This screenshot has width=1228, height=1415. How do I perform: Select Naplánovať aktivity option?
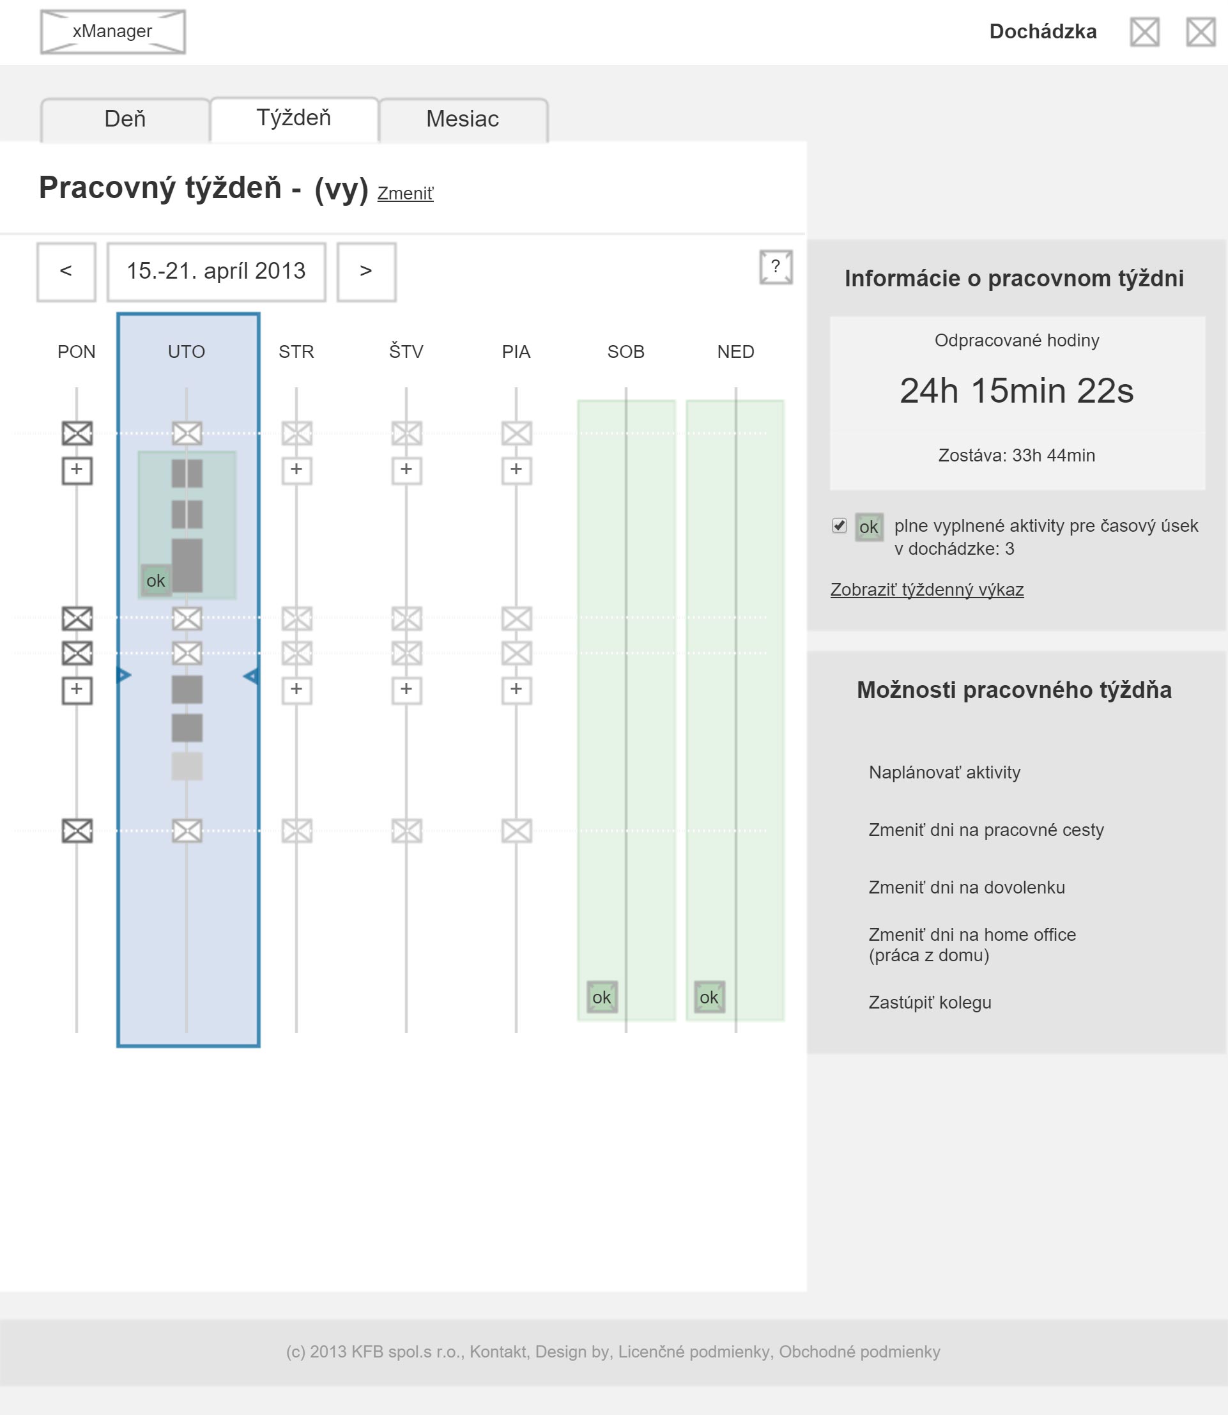944,773
